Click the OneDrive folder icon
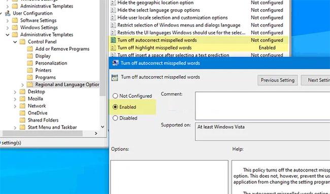 22,113
